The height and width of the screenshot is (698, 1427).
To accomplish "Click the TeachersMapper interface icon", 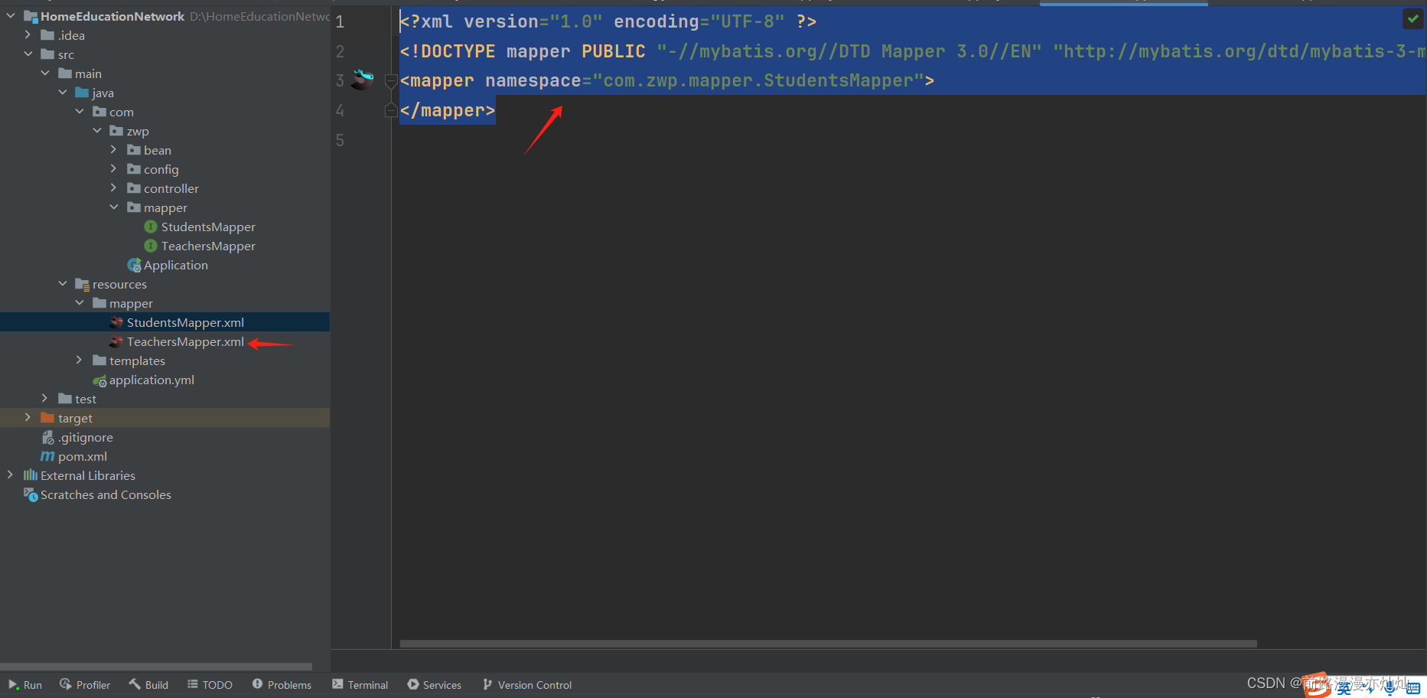I will pos(151,246).
